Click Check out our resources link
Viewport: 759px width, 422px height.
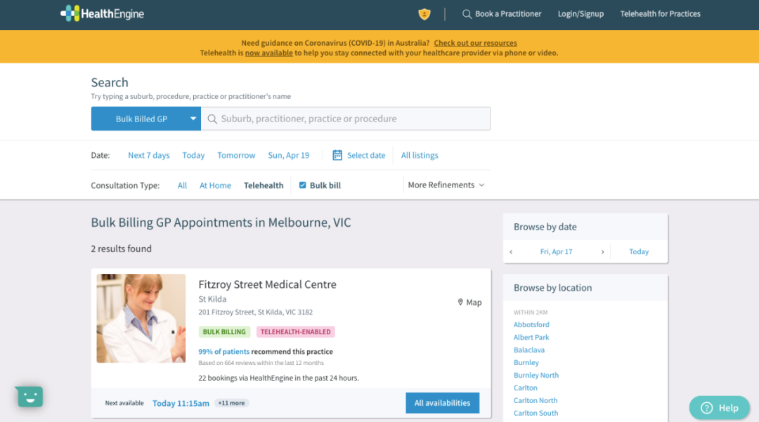[475, 43]
